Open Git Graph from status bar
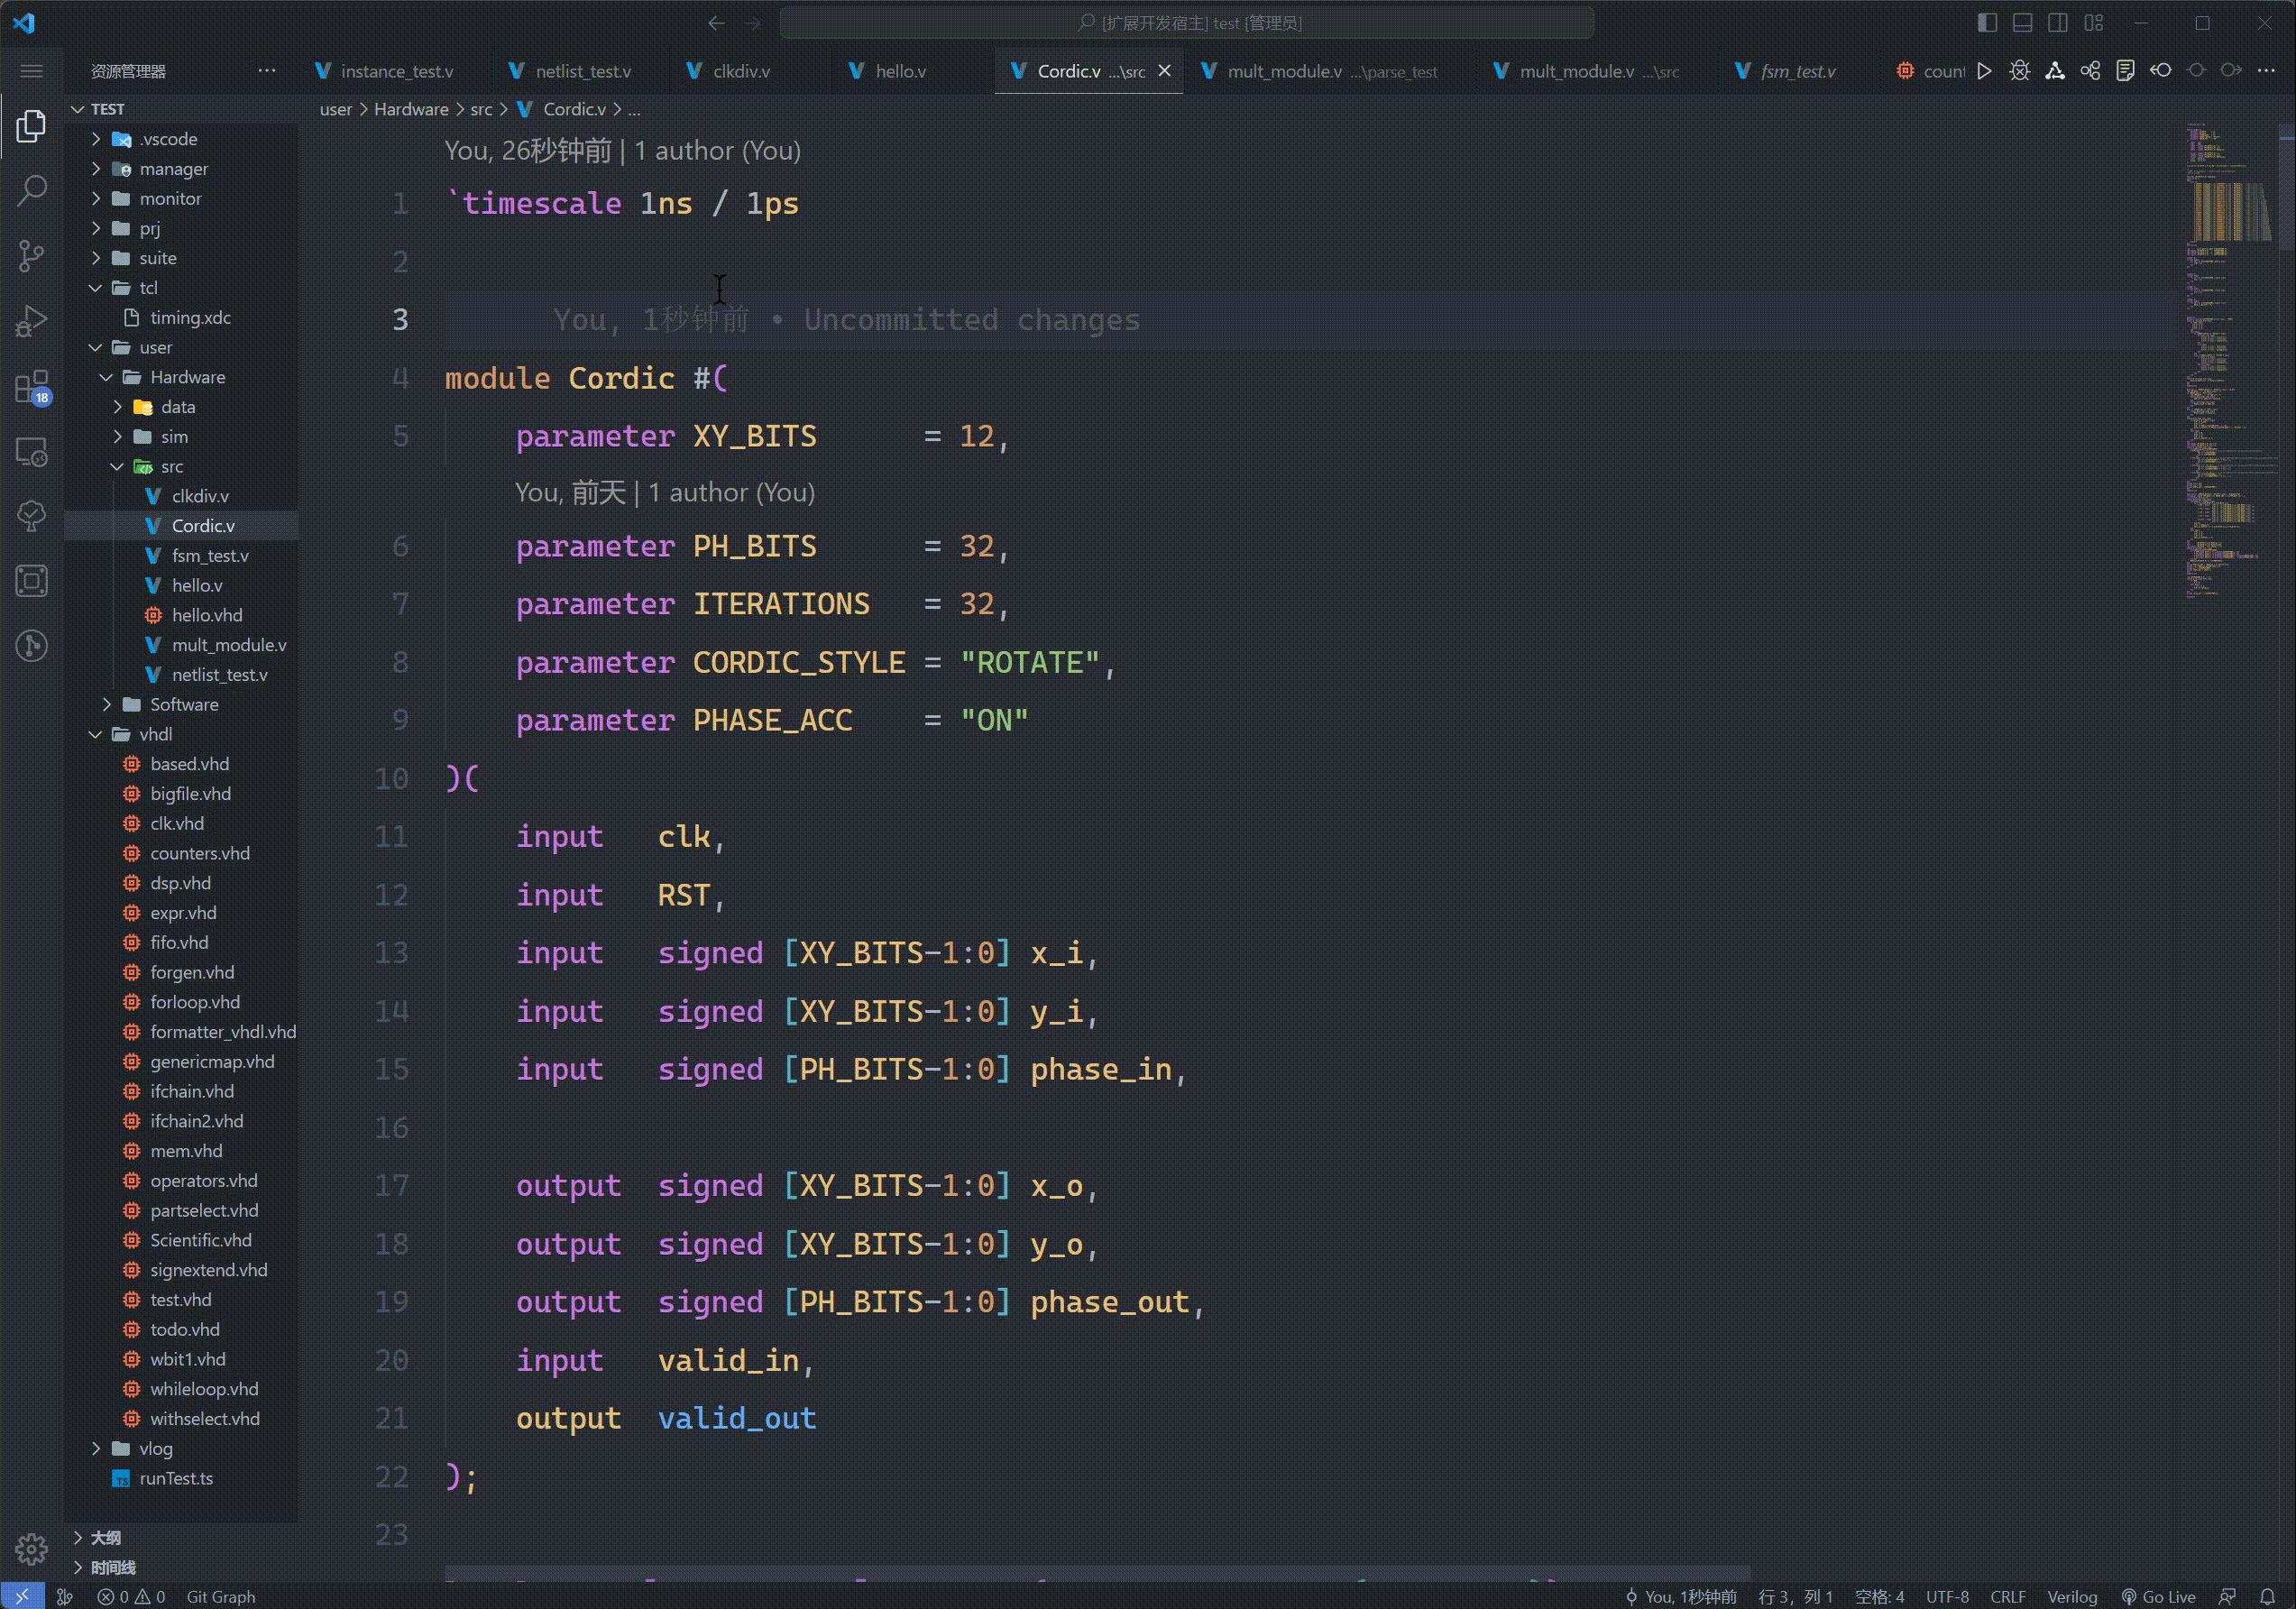Screen dimensions: 2296x1609 click(x=221, y=1596)
